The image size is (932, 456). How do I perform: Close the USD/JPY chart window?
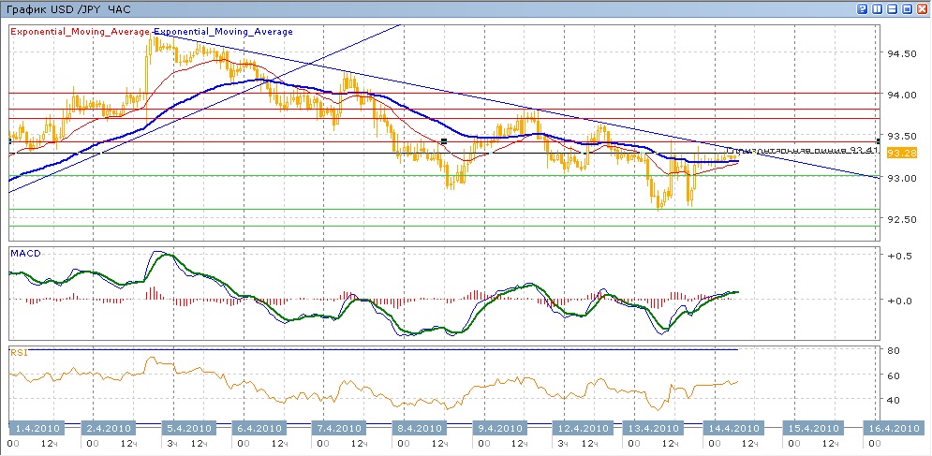click(921, 7)
